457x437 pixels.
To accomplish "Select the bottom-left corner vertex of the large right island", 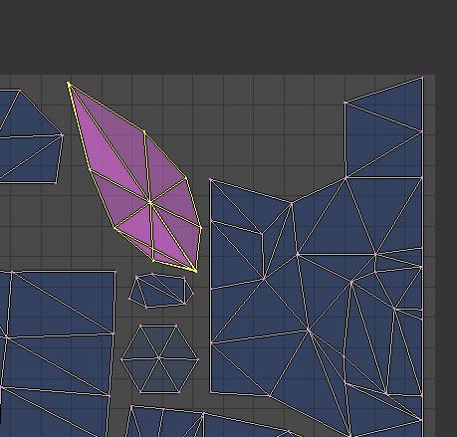I will 210,393.
